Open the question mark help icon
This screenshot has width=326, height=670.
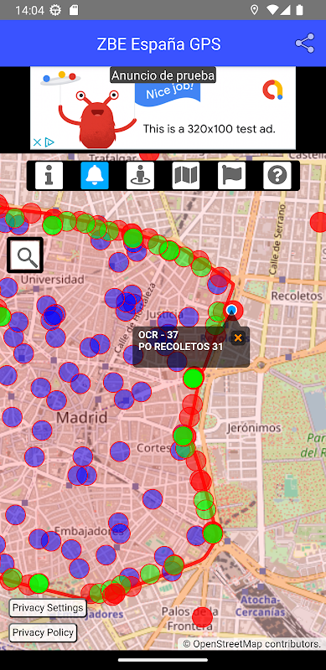277,176
